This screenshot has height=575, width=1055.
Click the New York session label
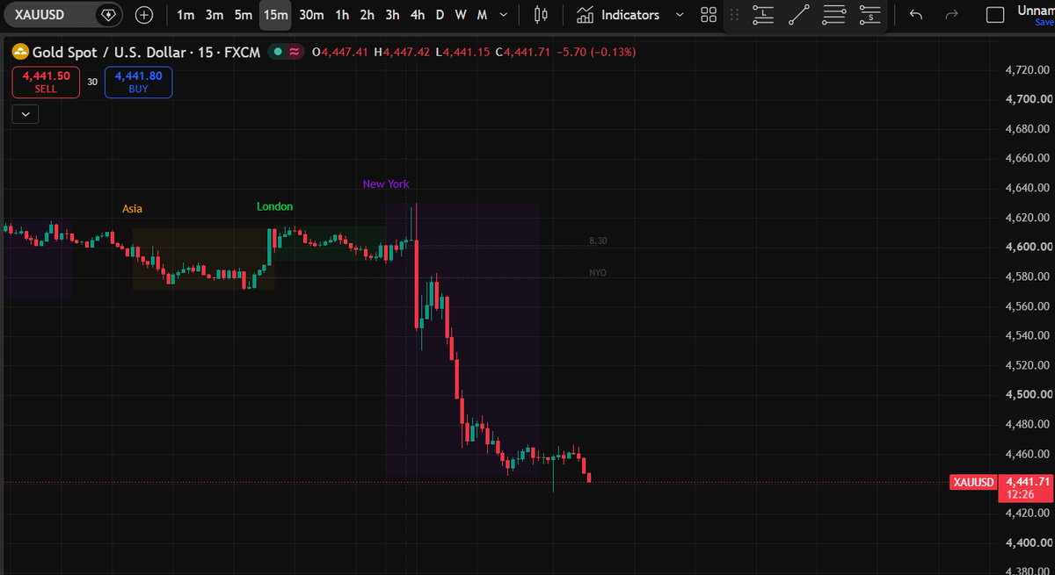pos(386,184)
